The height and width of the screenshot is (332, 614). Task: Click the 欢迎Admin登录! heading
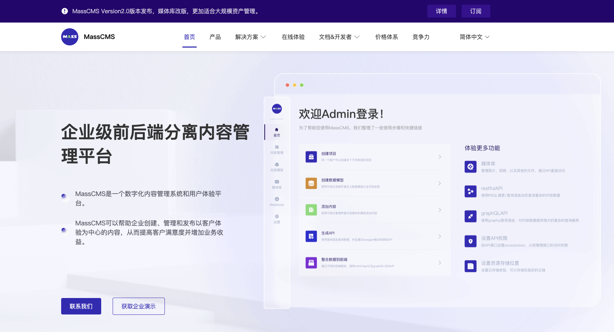342,114
